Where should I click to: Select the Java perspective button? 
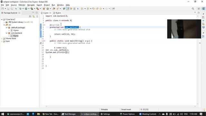[203, 9]
